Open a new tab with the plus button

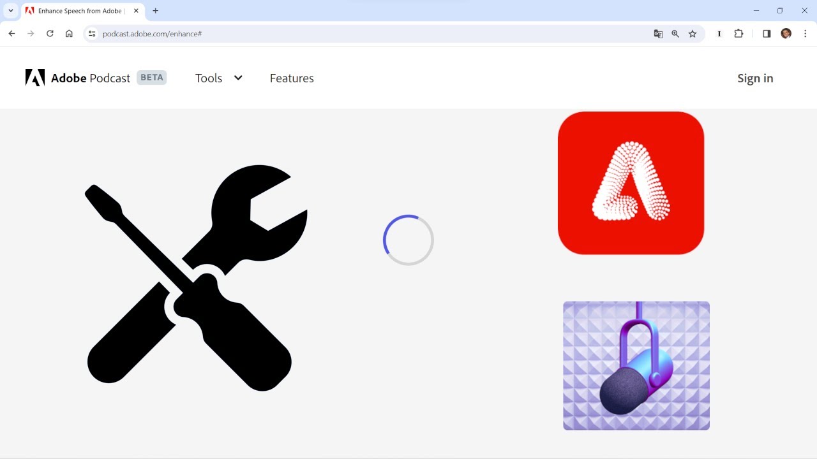coord(155,11)
